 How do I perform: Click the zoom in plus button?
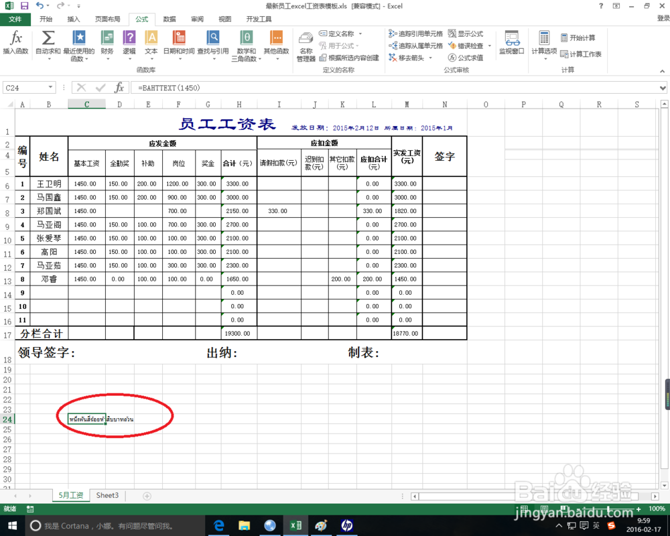click(x=639, y=509)
